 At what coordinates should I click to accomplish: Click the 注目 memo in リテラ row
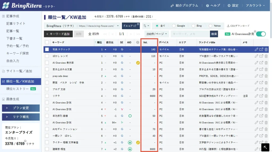(245, 96)
